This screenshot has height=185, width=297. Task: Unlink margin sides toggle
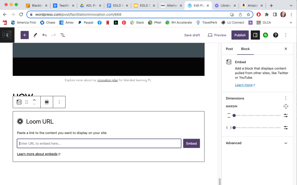[286, 106]
